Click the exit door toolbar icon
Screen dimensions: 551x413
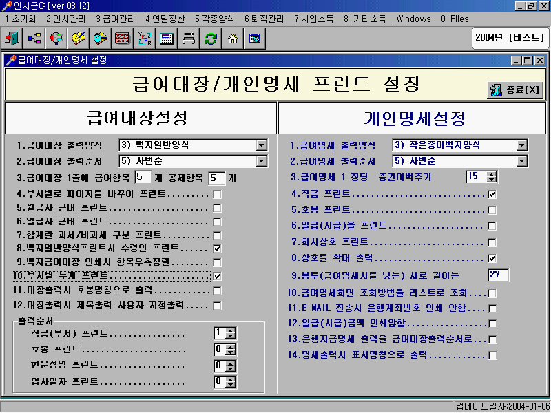point(13,38)
